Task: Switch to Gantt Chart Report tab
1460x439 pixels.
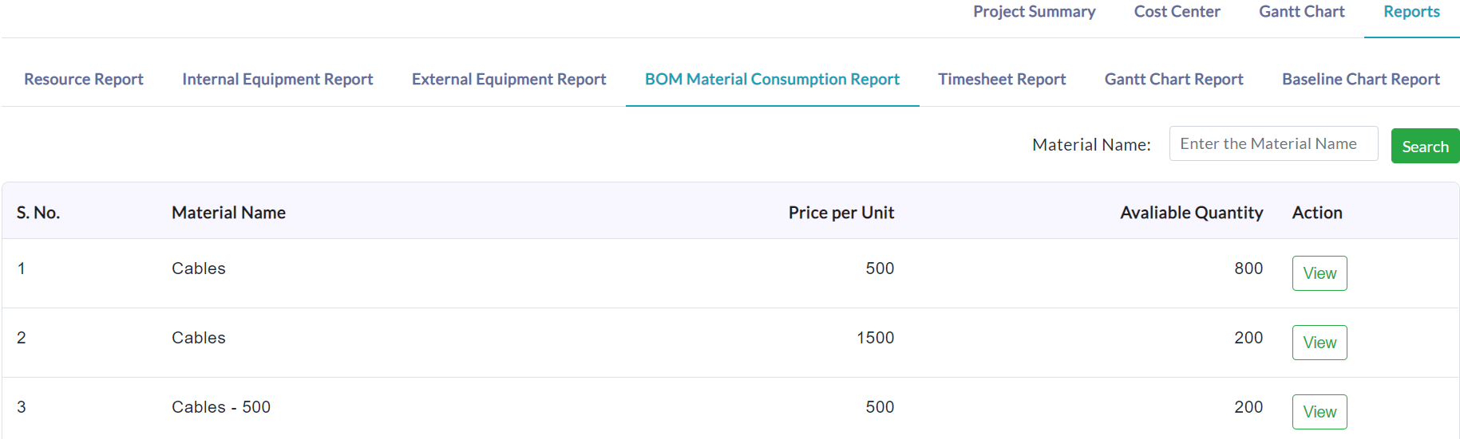Action: (x=1173, y=80)
